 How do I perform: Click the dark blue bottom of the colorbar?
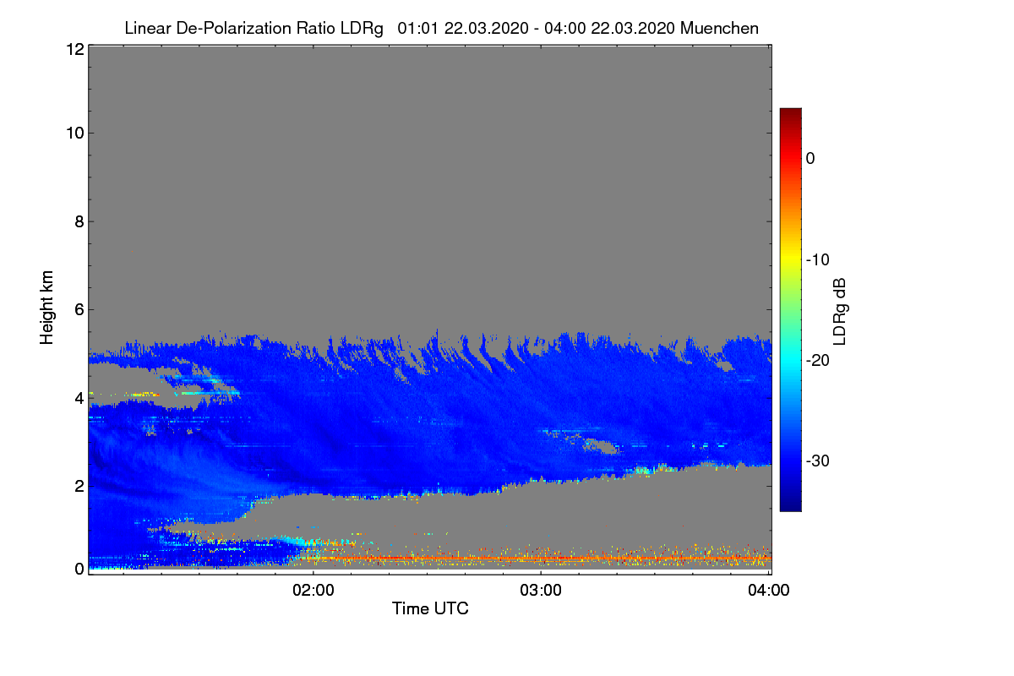pyautogui.click(x=790, y=504)
